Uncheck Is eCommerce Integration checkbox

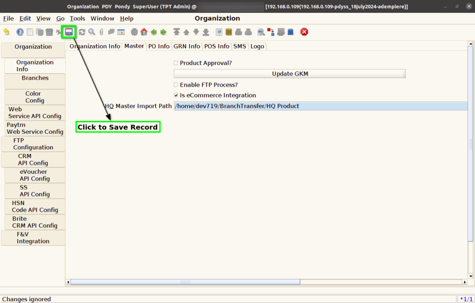click(x=176, y=95)
